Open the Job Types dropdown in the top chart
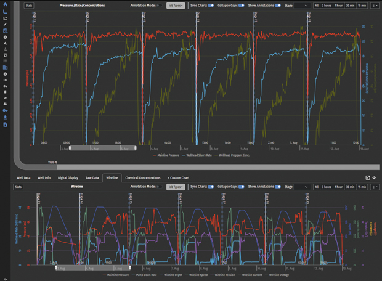The width and height of the screenshot is (382, 281). click(x=176, y=5)
